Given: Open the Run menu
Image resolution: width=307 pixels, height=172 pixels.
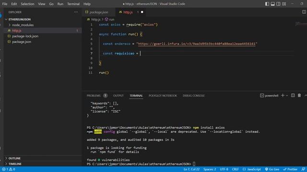Looking at the screenshot, I should coord(60,4).
